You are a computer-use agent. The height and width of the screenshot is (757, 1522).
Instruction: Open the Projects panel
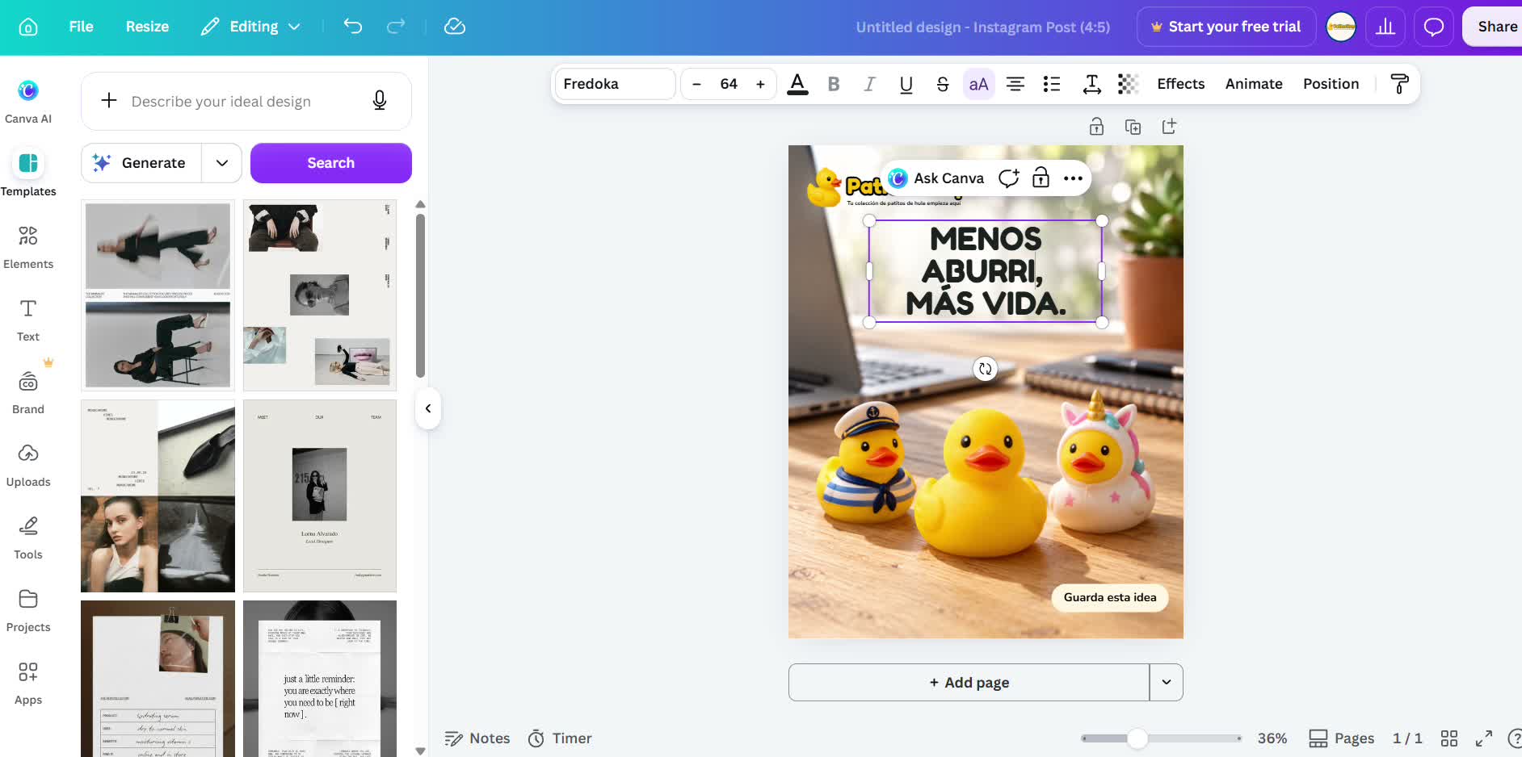28,610
